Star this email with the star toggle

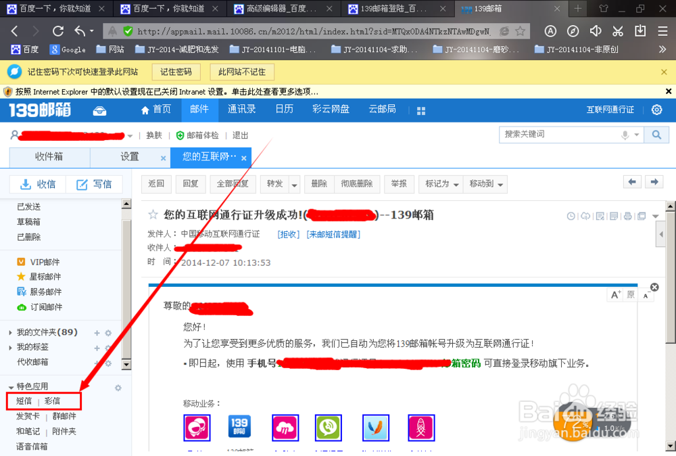pyautogui.click(x=153, y=214)
